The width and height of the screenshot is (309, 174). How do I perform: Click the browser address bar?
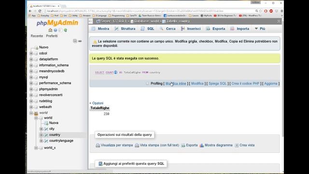point(150,11)
